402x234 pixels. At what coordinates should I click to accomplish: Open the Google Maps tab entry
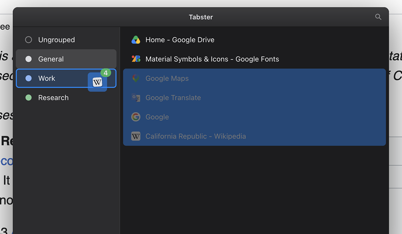[254, 78]
